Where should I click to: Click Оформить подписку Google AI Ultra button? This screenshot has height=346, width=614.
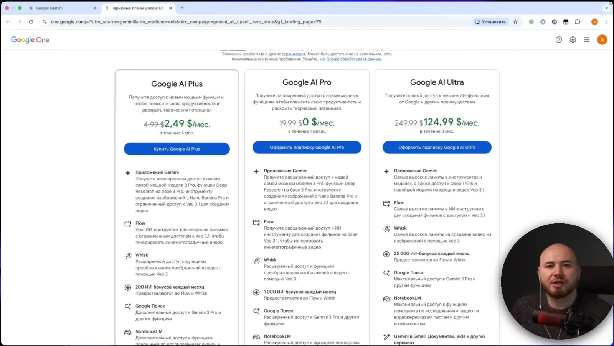[x=437, y=147]
